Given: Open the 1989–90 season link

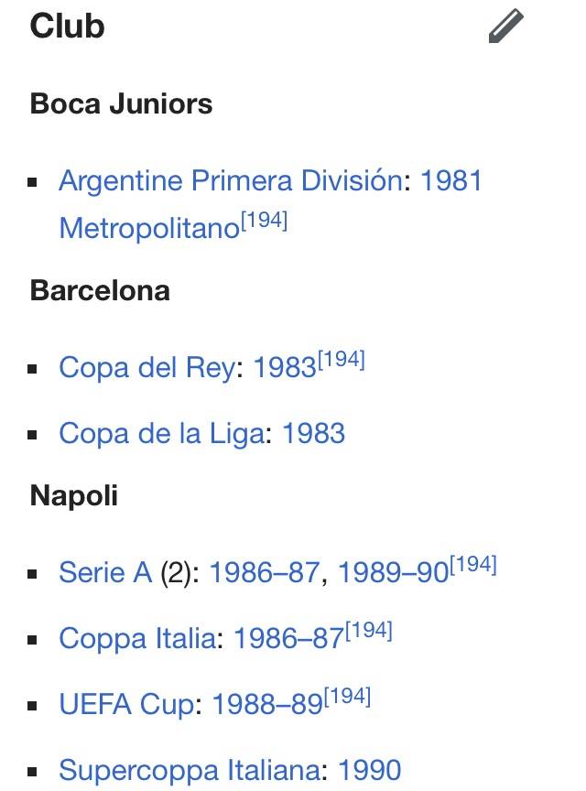Looking at the screenshot, I should (x=393, y=572).
